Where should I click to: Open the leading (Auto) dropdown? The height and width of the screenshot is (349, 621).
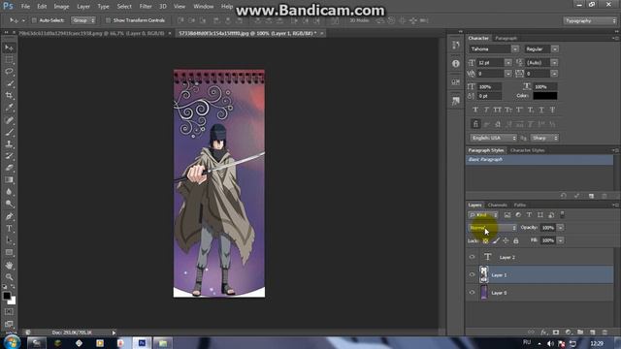[x=554, y=62]
